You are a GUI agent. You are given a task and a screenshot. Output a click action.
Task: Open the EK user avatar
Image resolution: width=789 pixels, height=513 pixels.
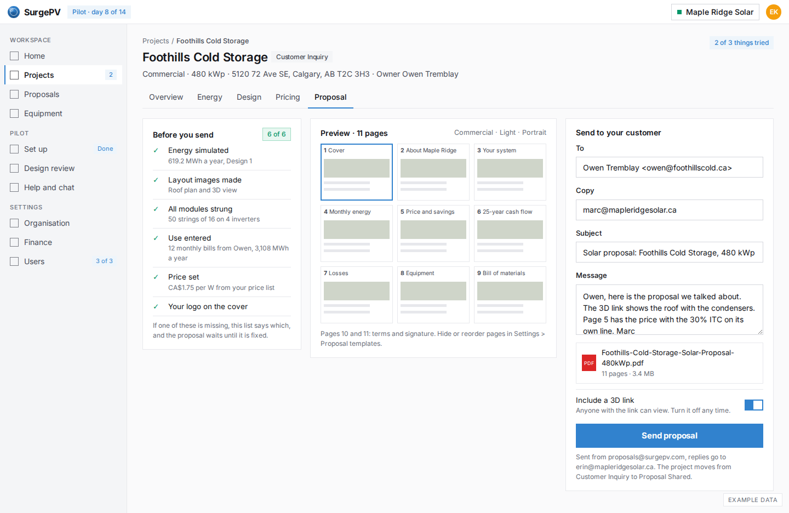774,12
